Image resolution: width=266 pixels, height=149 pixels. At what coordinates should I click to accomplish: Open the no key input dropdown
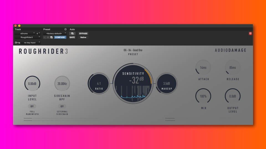(31, 43)
